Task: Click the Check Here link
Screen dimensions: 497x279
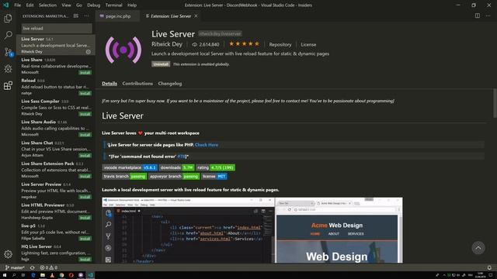Action: 207,145
